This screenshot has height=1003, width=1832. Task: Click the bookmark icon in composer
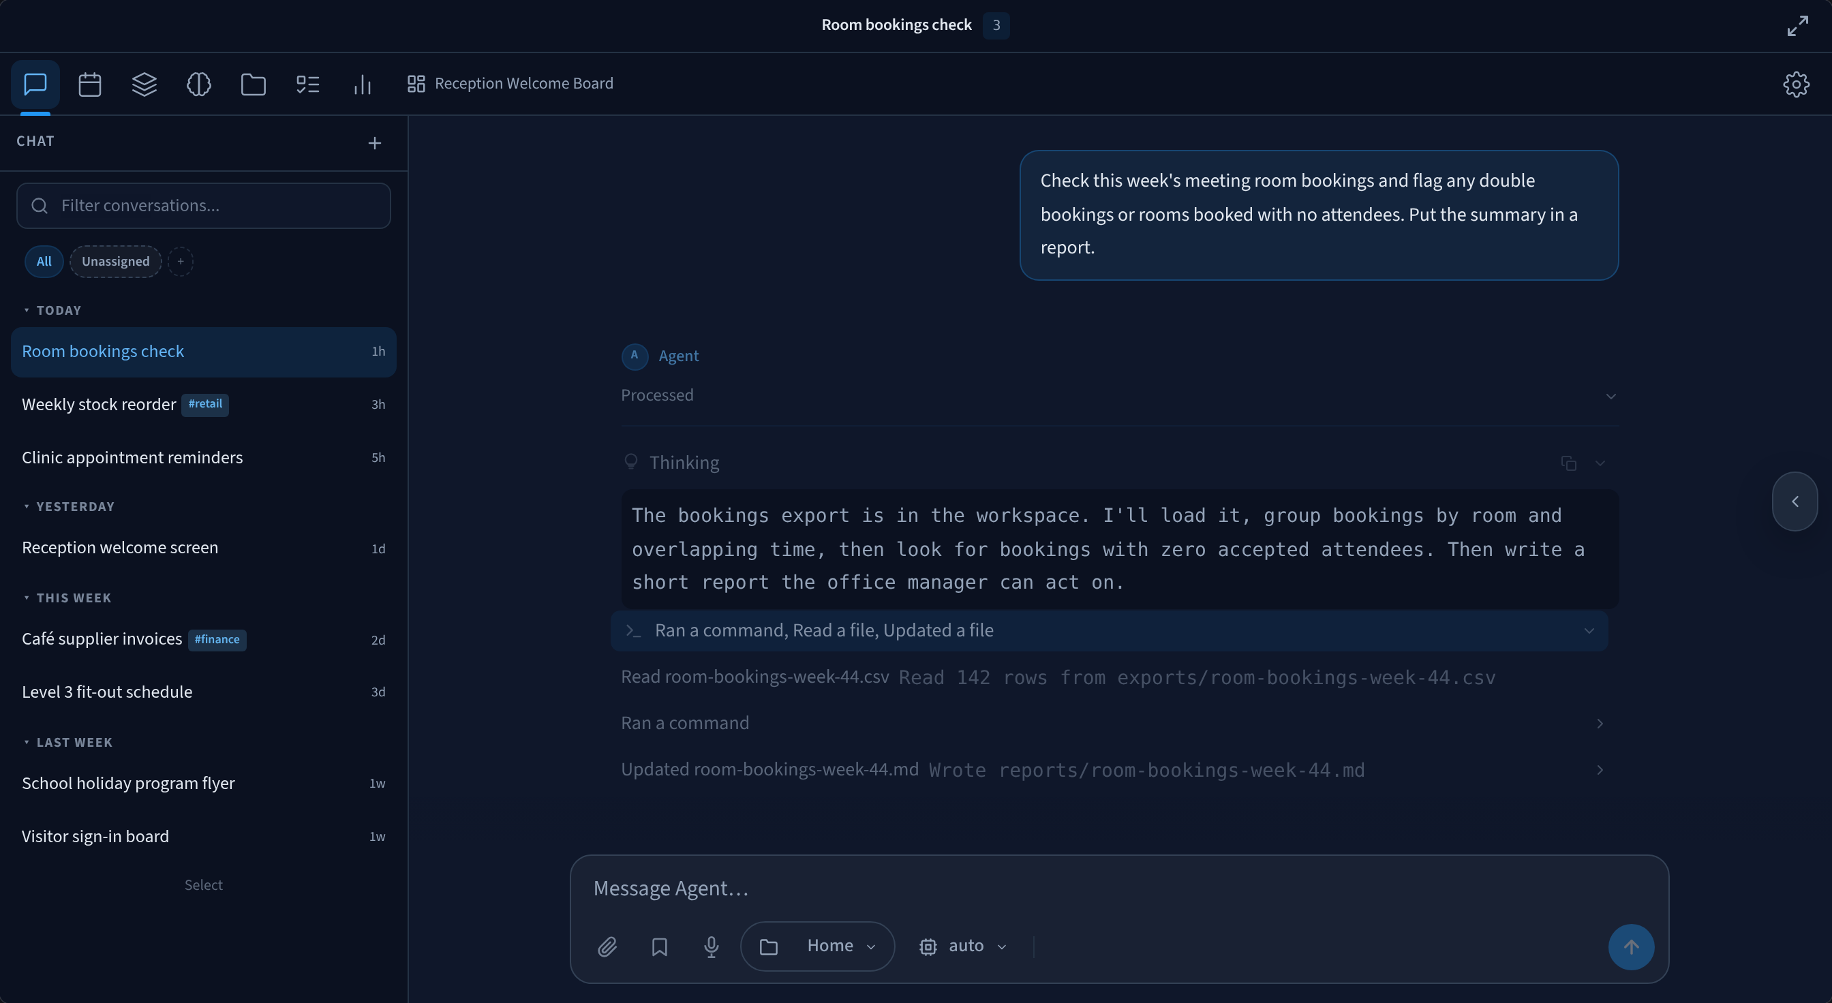(x=659, y=946)
